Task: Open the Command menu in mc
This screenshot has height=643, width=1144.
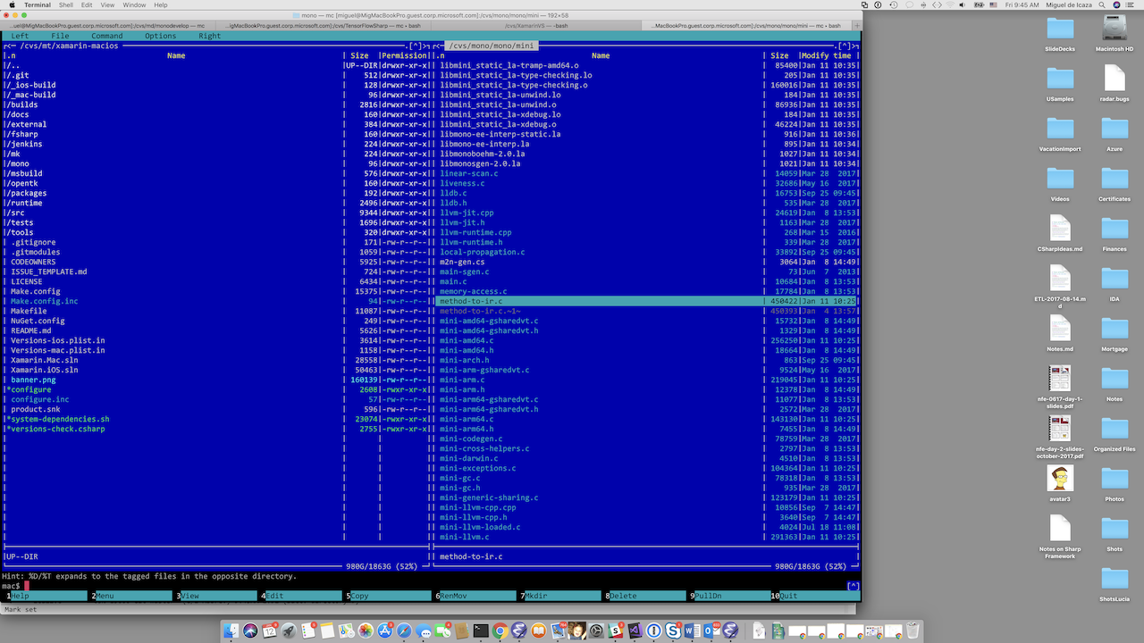Action: pos(106,36)
